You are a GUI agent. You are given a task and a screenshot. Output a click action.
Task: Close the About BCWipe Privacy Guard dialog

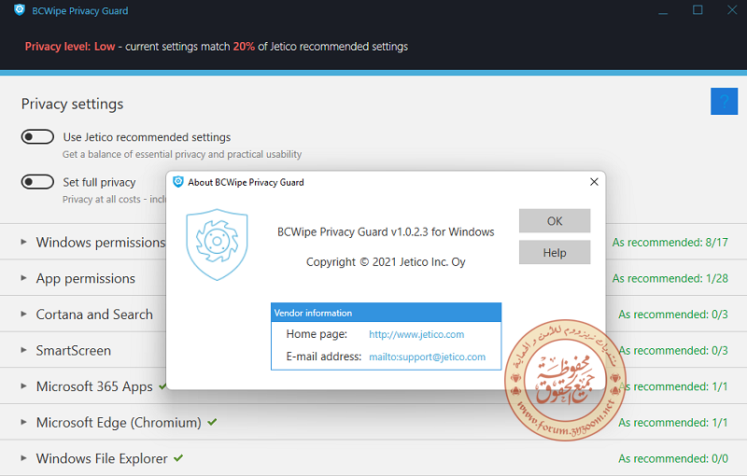(x=594, y=182)
